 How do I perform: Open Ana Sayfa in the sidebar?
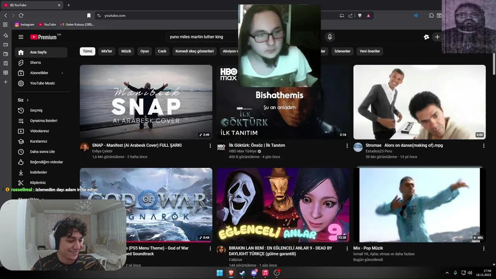point(41,52)
